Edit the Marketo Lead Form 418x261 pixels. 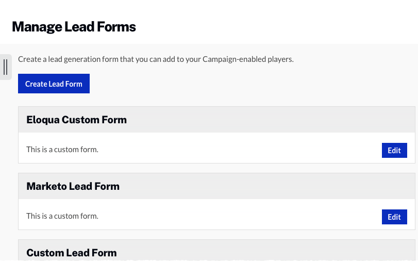click(x=394, y=217)
